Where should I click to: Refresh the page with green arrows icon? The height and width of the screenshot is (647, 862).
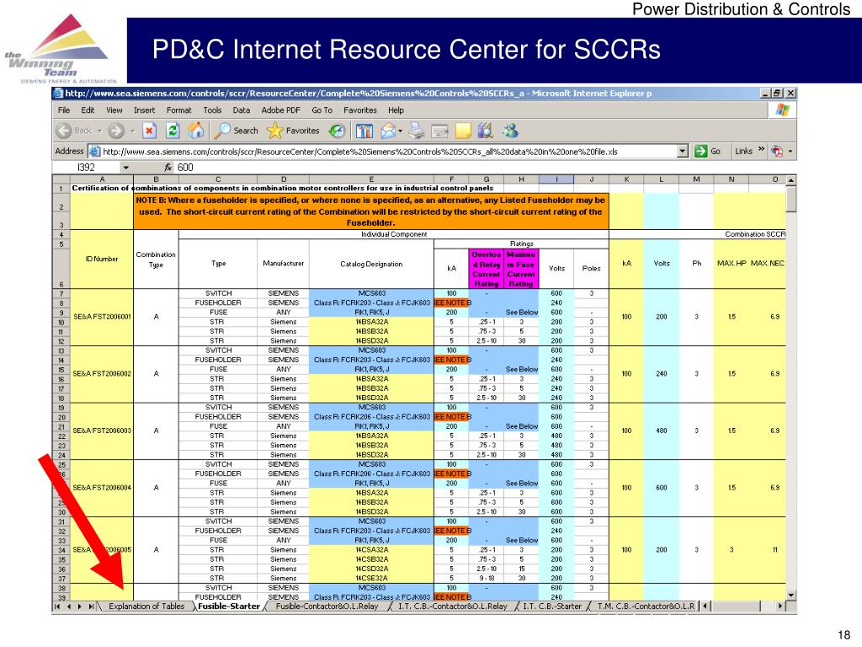coord(173,131)
